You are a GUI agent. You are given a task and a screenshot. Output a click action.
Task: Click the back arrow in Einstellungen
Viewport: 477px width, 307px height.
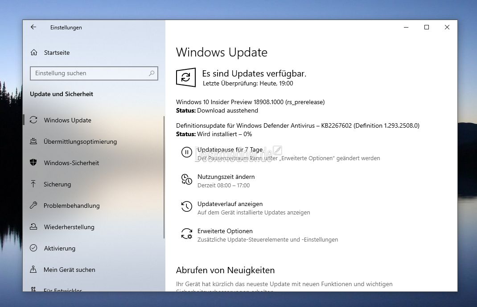[x=33, y=27]
